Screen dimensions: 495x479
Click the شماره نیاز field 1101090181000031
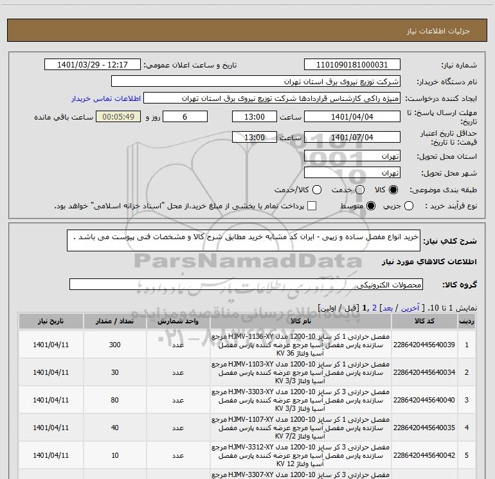[x=352, y=65]
